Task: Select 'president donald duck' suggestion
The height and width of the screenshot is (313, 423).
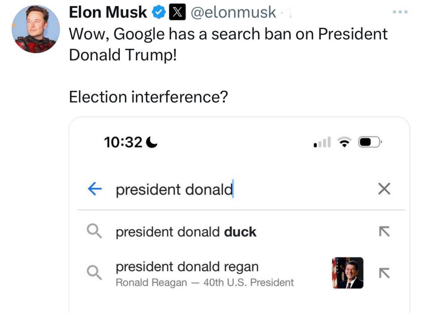Action: [186, 232]
